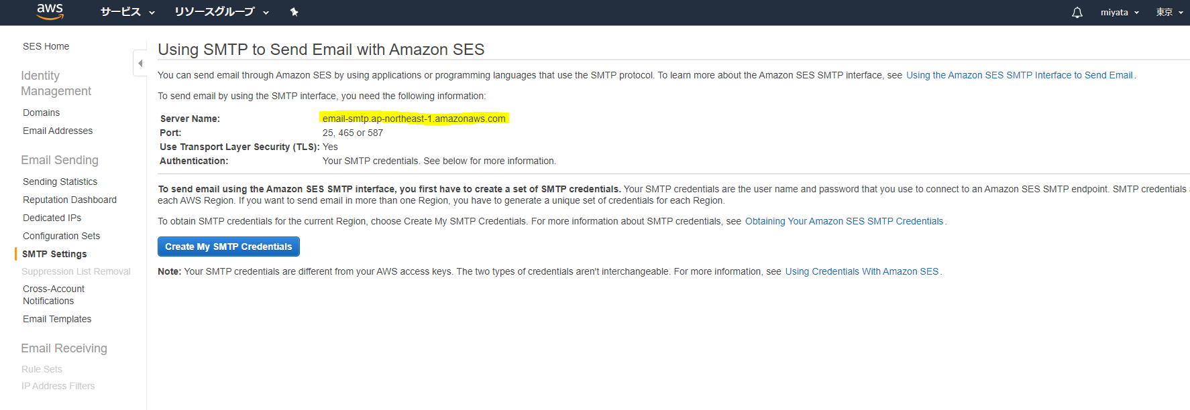Open the サービス dropdown menu
Viewport: 1190px width, 410px height.
(x=127, y=12)
